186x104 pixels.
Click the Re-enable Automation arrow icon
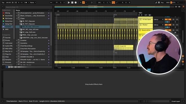click(x=86, y=3)
